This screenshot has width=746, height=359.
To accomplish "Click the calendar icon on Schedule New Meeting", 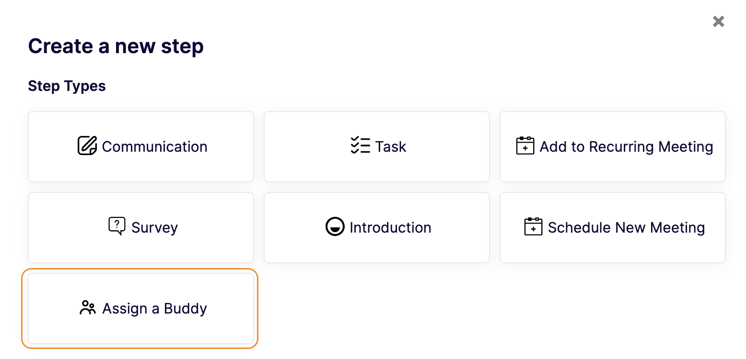I will tap(534, 227).
